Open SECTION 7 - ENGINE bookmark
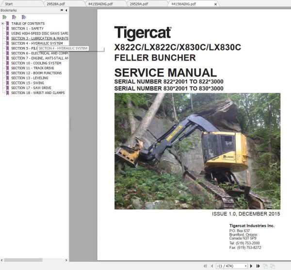This screenshot has height=270, width=291. point(40,58)
